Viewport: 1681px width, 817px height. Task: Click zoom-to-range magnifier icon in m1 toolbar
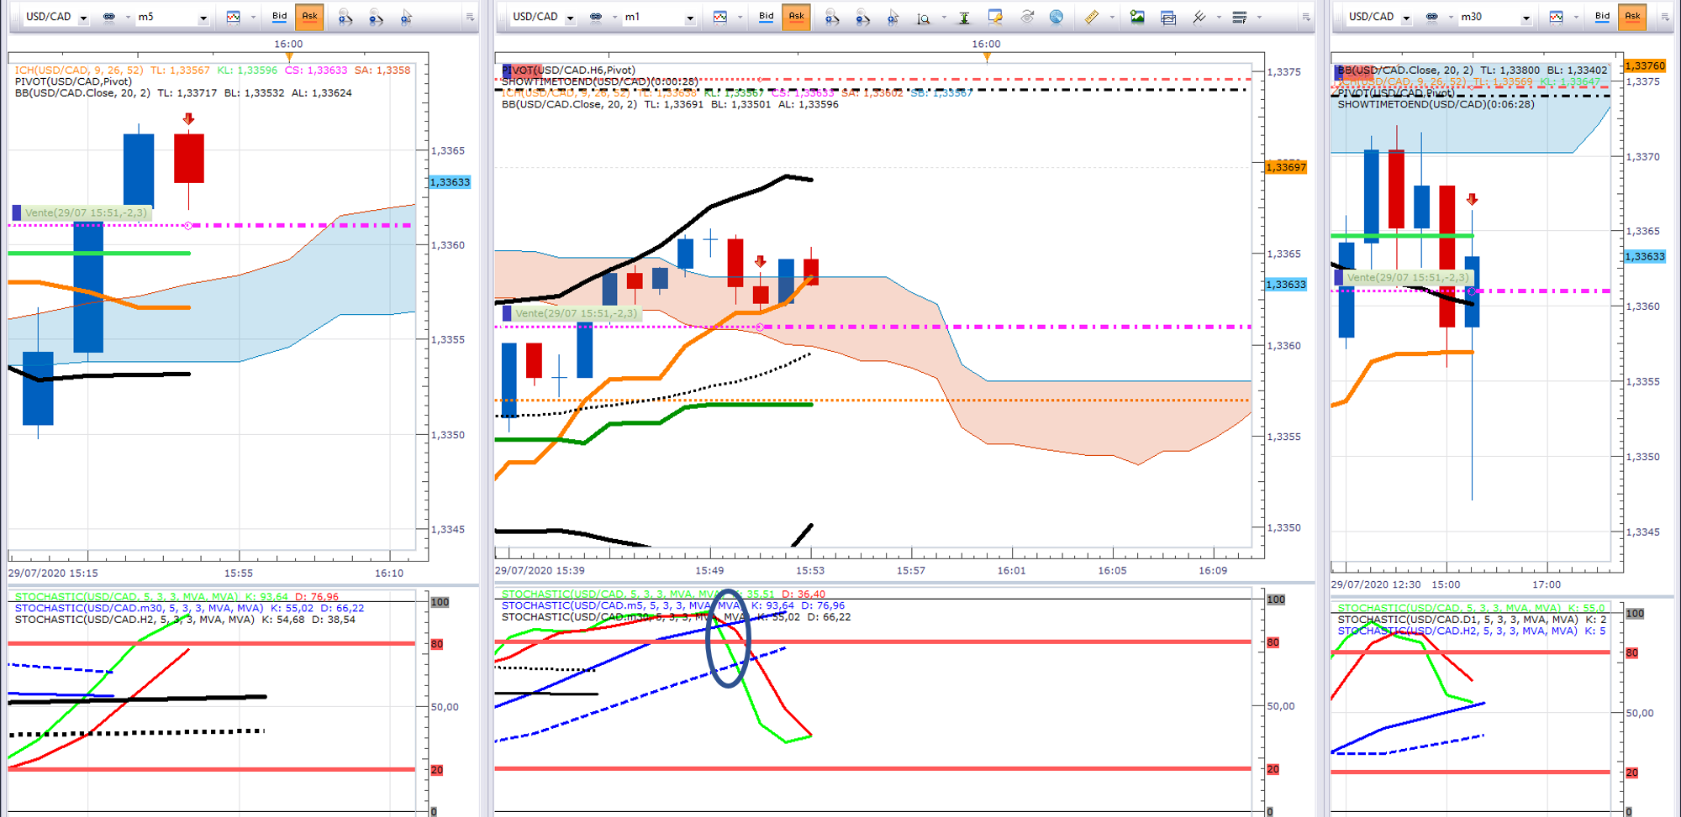pyautogui.click(x=924, y=18)
